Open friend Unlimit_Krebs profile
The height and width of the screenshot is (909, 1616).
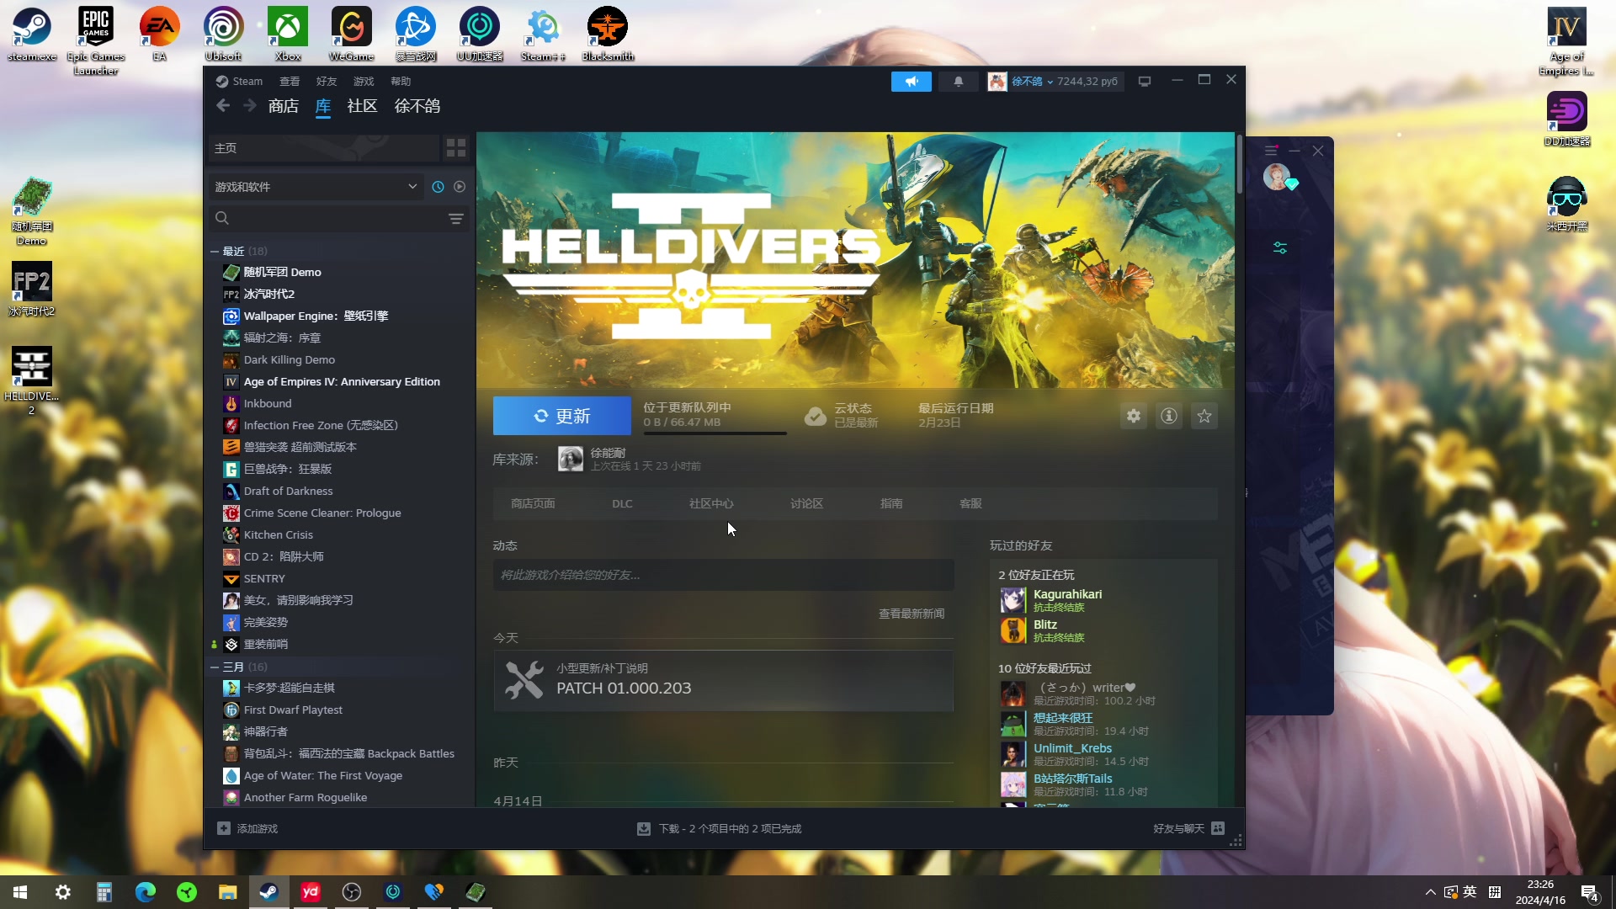pyautogui.click(x=1072, y=749)
